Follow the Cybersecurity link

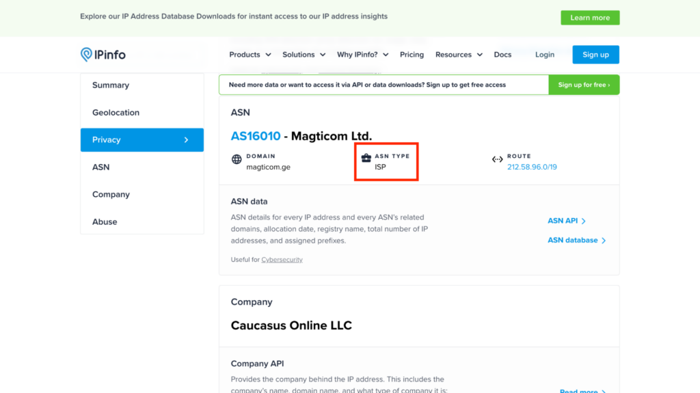click(x=282, y=260)
